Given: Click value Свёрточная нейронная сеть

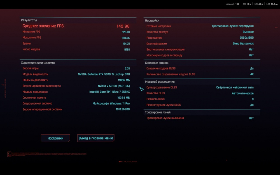Looking at the screenshot, I should (235, 87).
